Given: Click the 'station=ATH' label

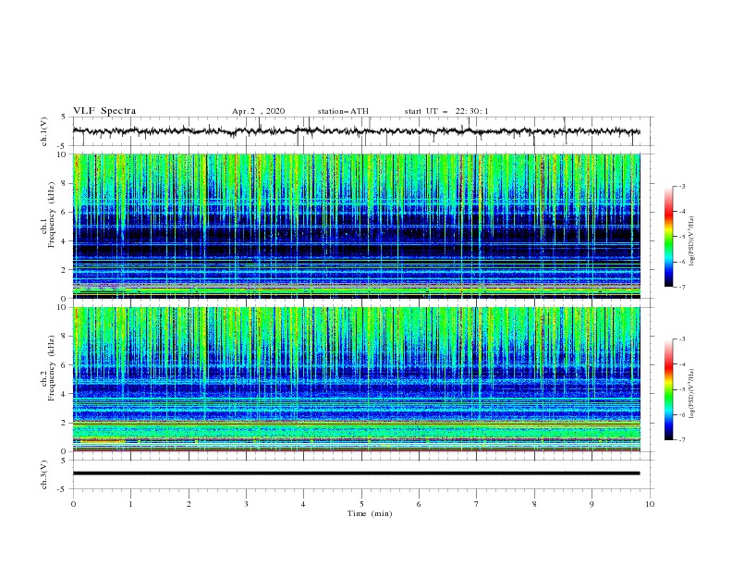Looking at the screenshot, I should tap(343, 111).
